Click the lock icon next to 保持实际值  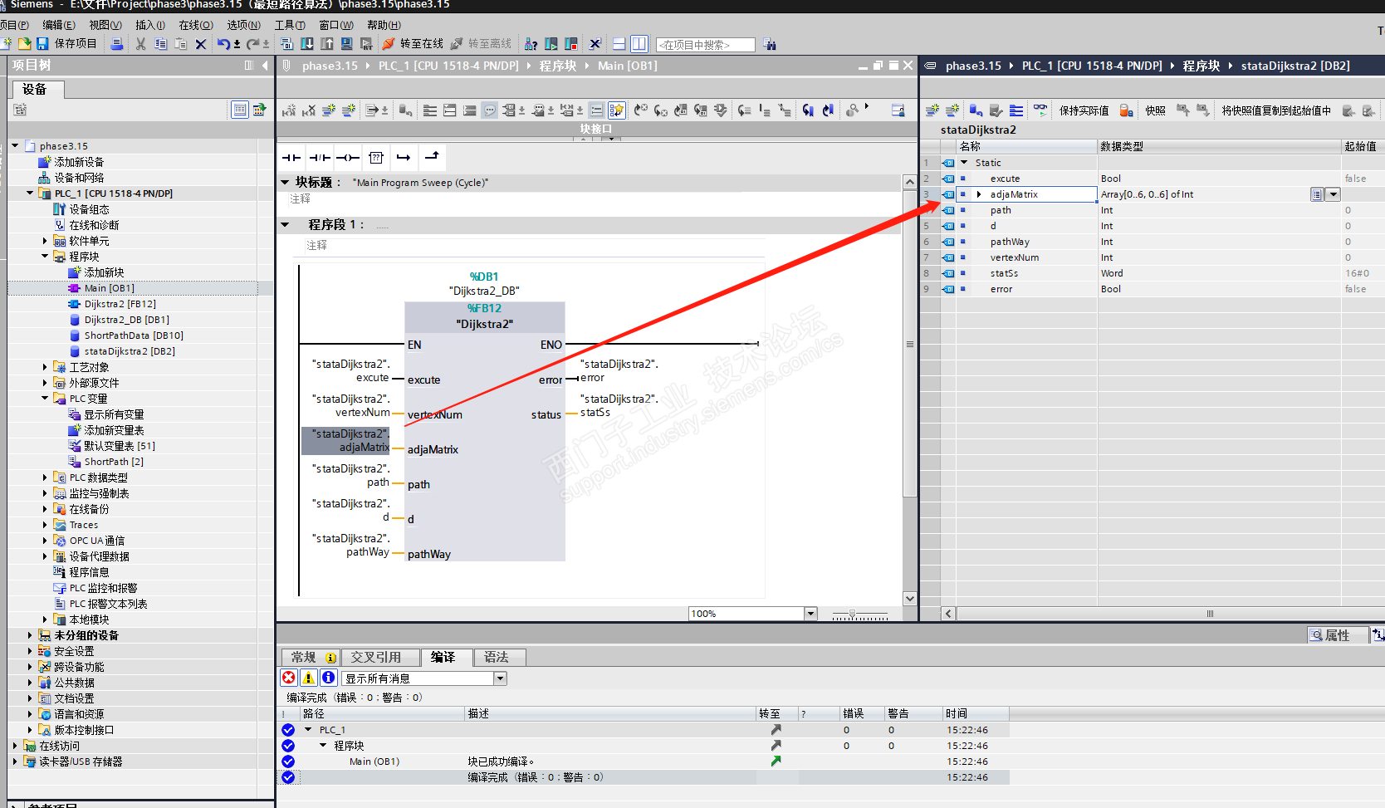1126,110
